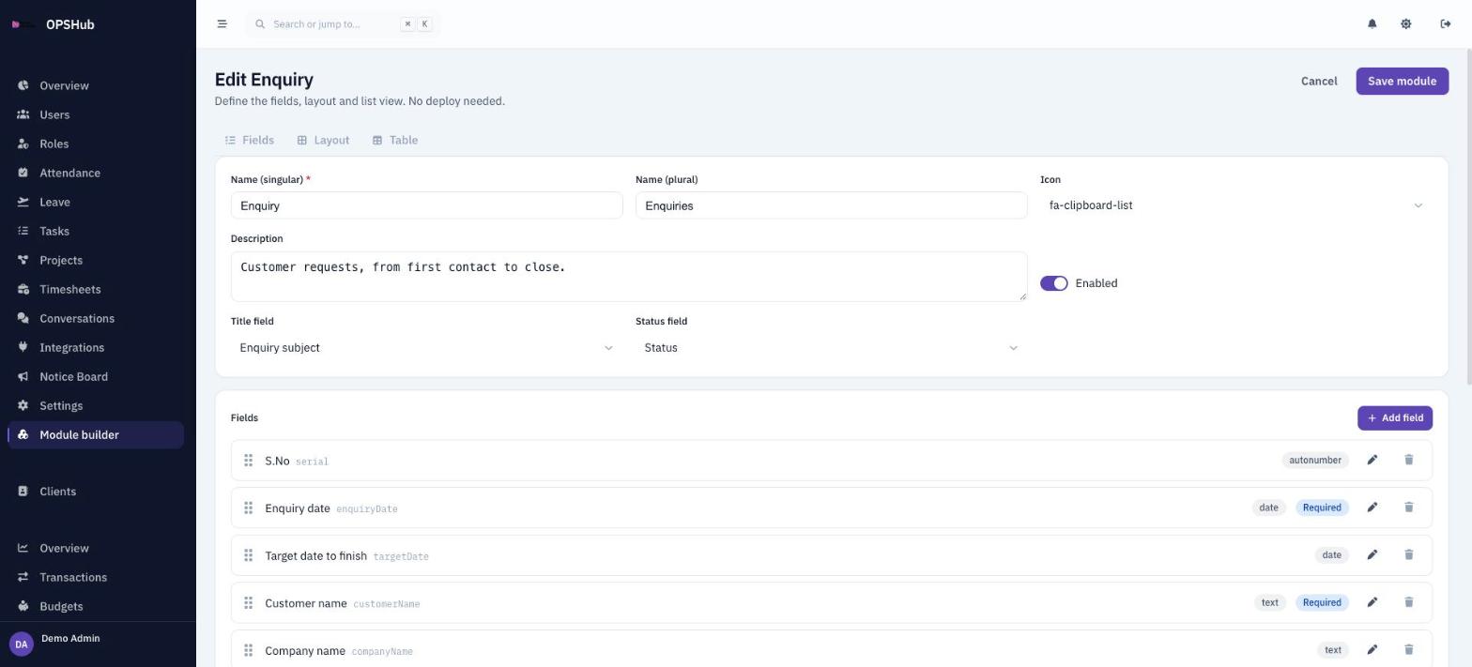Screen dimensions: 1472x667
Task: Edit the Company name field
Action: [1372, 650]
